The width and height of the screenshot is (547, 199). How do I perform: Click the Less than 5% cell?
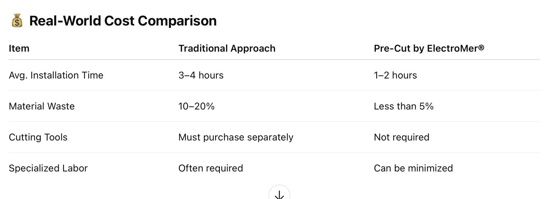pyautogui.click(x=404, y=106)
